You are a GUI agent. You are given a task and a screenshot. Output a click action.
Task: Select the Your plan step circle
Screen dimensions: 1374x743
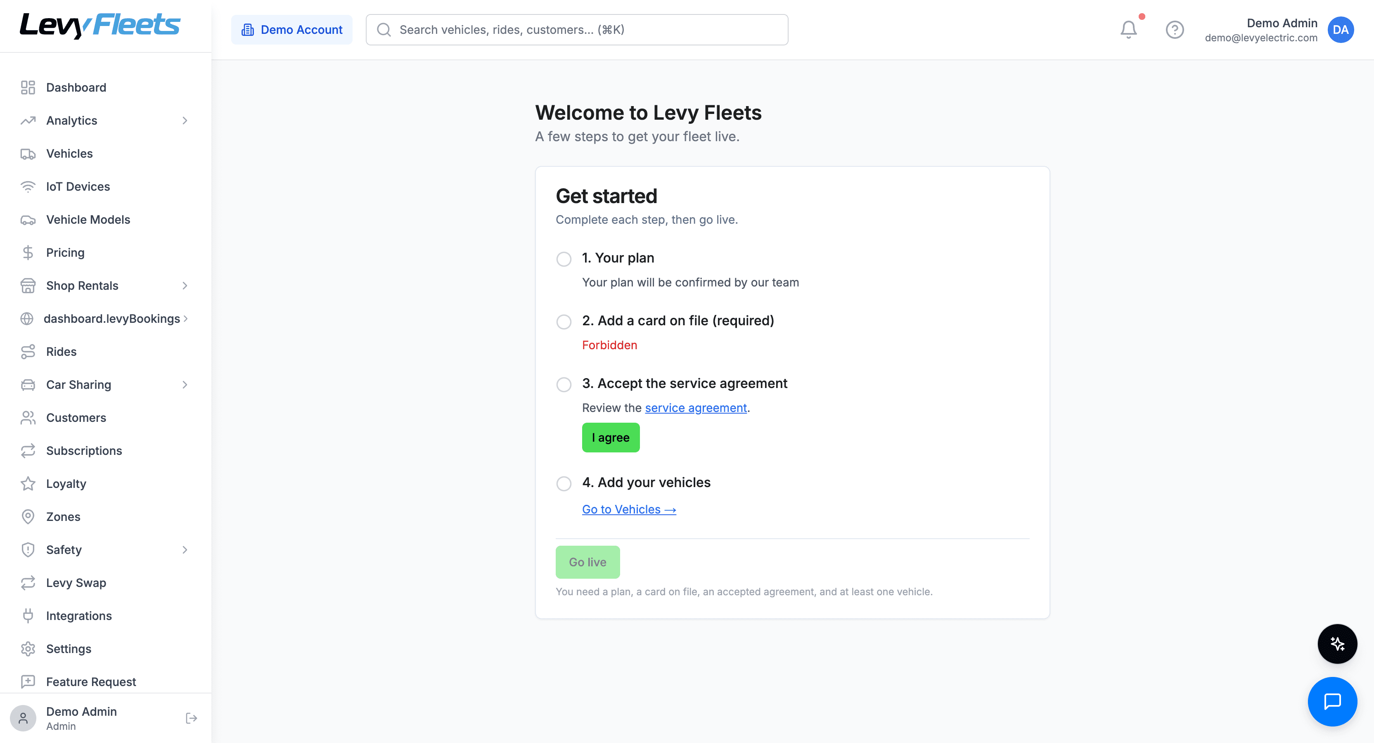(564, 259)
